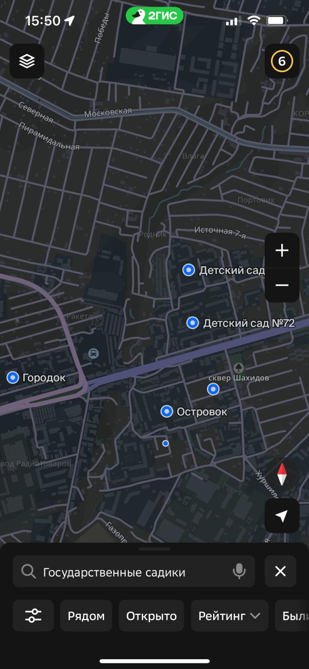The width and height of the screenshot is (309, 669).
Task: Tap the traffic score 6 indicator
Action: coord(282,61)
